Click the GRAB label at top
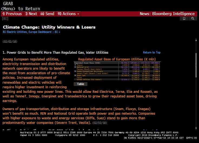The image size is (199, 143). (x=8, y=4)
